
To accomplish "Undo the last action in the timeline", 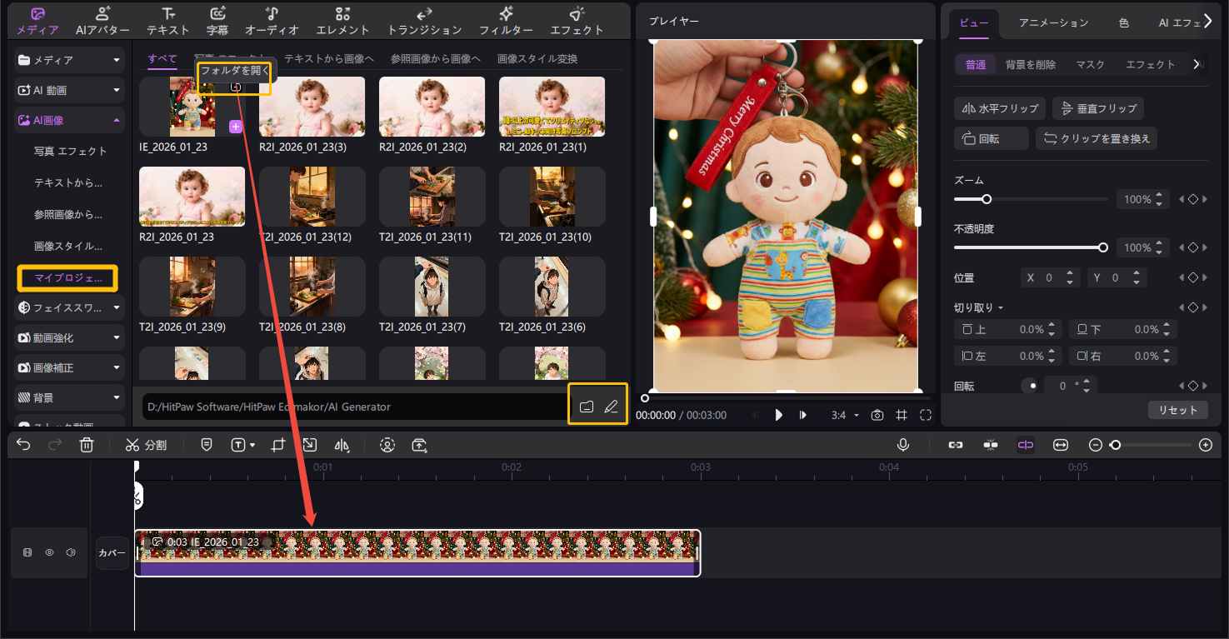I will [x=23, y=445].
